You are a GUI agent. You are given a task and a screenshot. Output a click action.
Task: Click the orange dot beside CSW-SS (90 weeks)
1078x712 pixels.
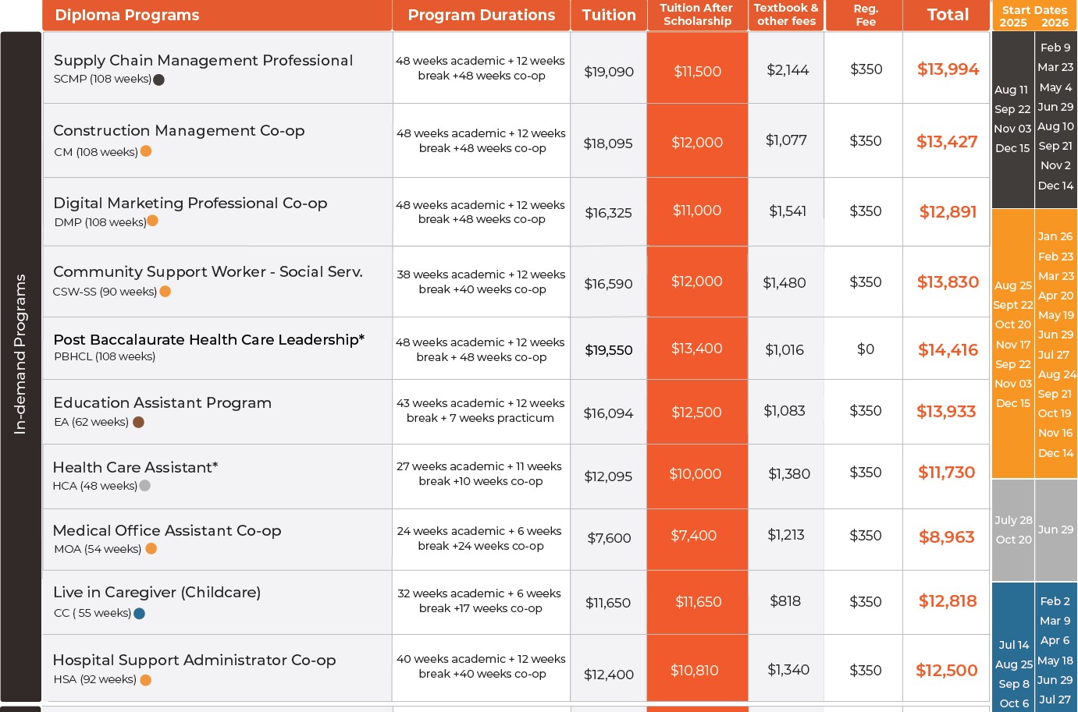tap(165, 292)
